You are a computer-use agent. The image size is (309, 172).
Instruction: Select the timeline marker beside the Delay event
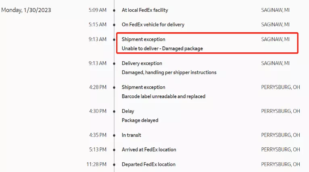[114, 111]
